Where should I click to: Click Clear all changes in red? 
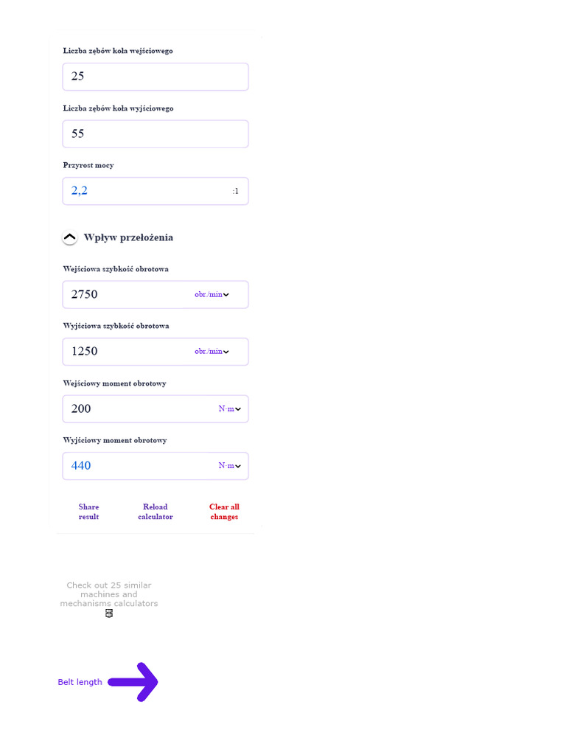224,512
